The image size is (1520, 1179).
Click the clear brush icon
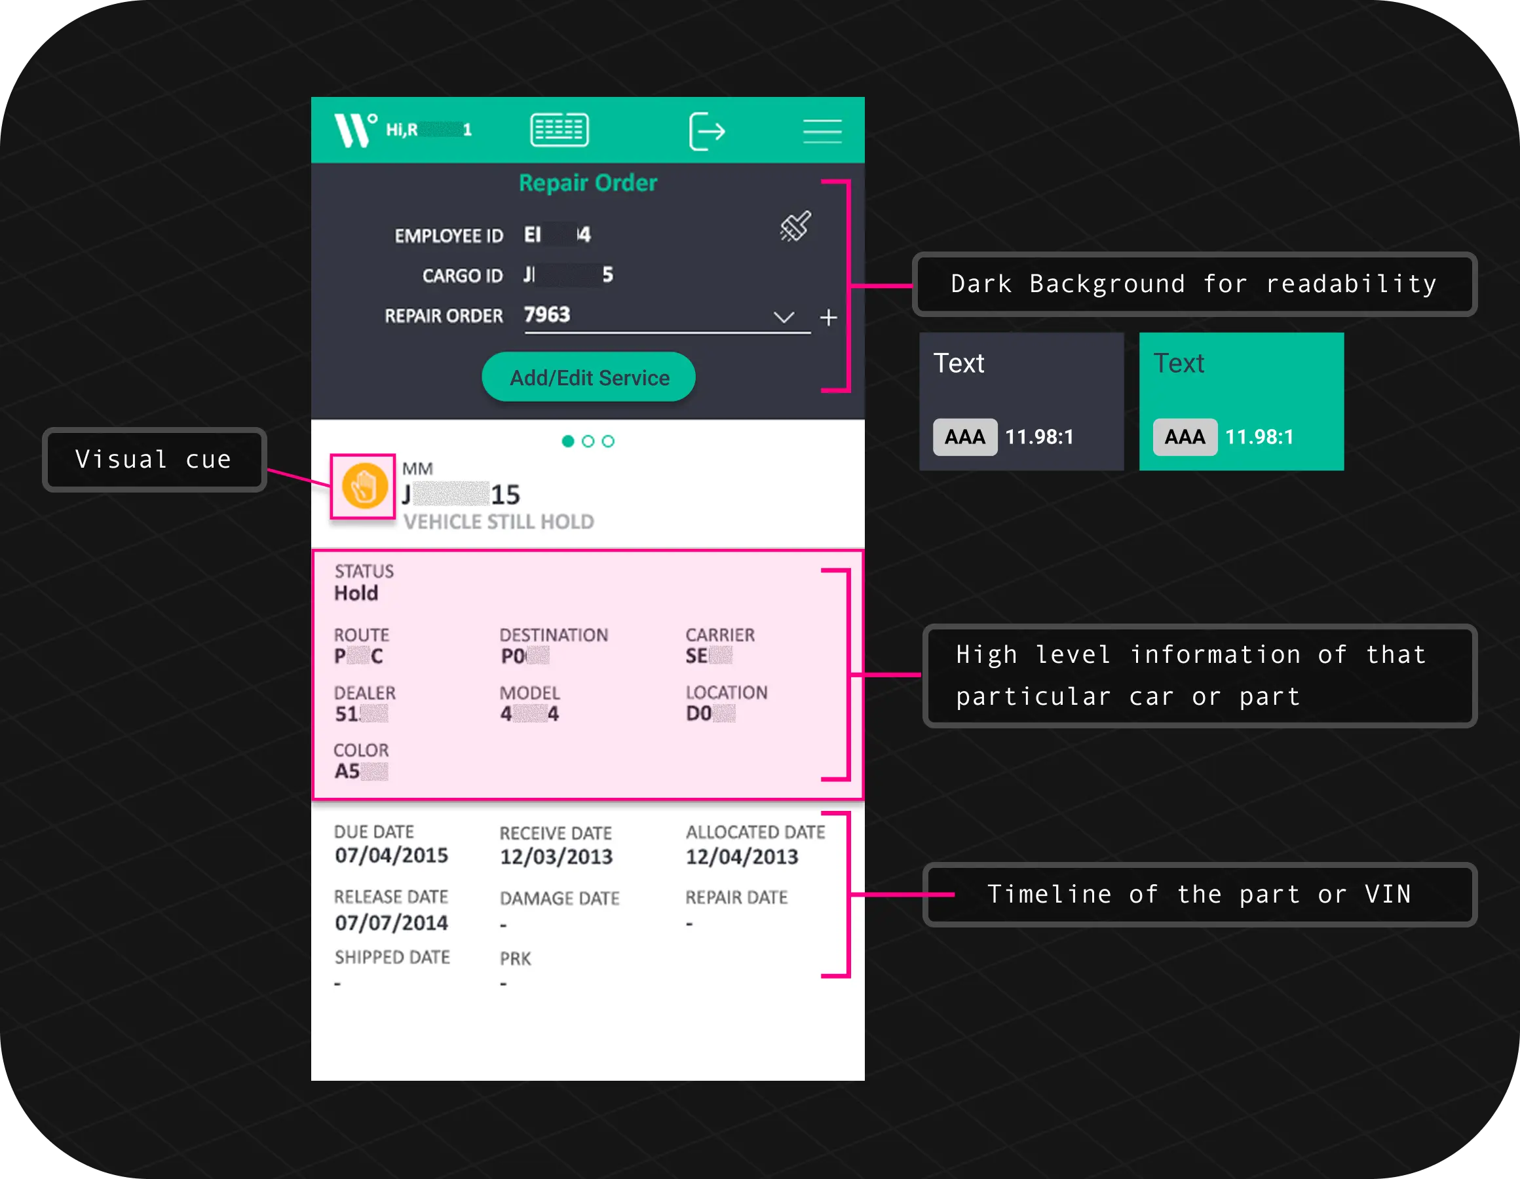click(x=795, y=226)
